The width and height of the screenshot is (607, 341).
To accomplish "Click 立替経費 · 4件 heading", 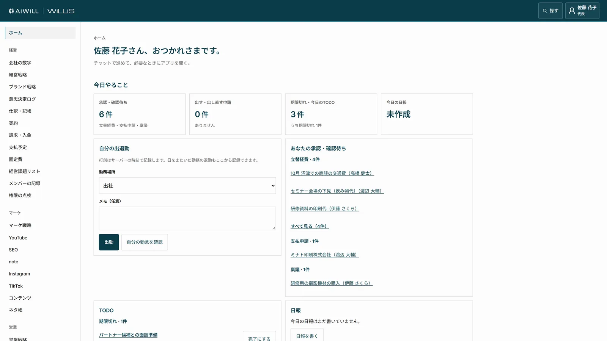I will (305, 160).
